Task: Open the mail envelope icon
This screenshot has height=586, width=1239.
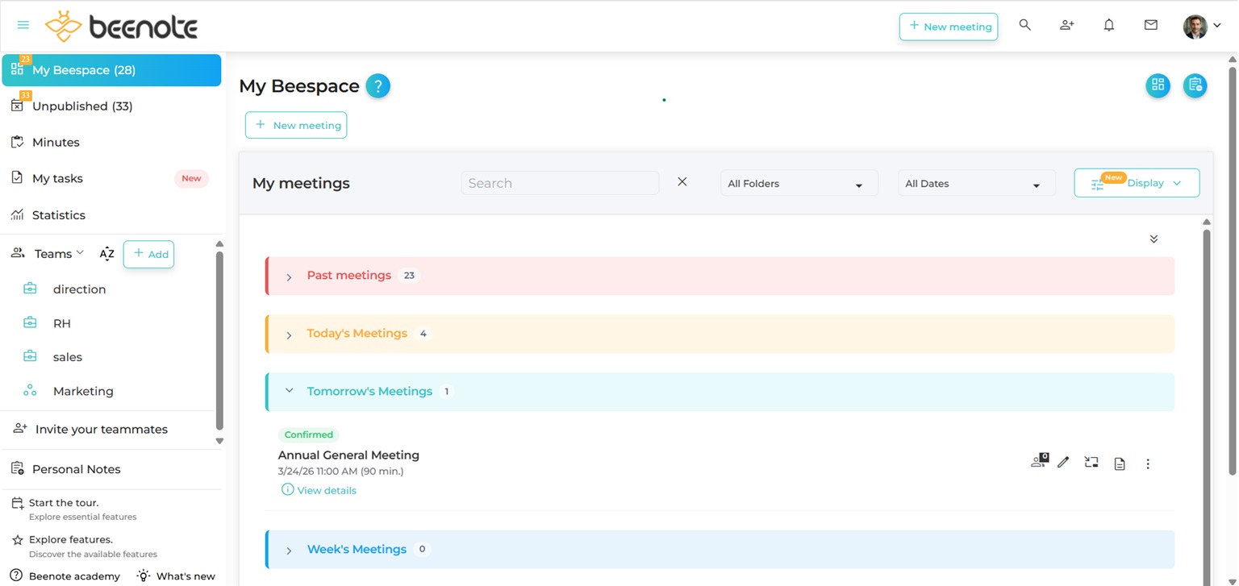Action: coord(1150,25)
